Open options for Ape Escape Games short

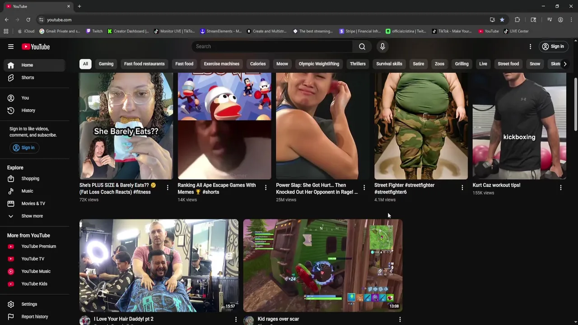click(x=266, y=188)
